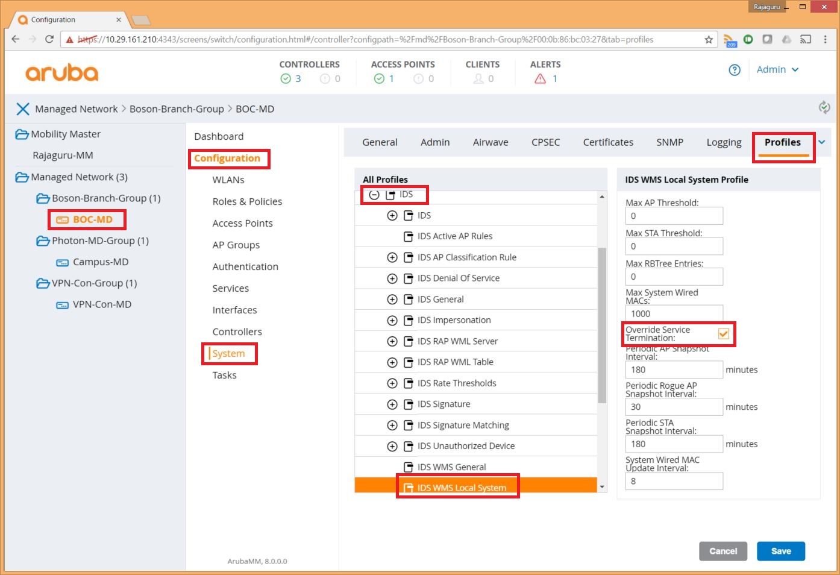Image resolution: width=840 pixels, height=575 pixels.
Task: Open the Tasks menu item
Action: click(x=224, y=375)
